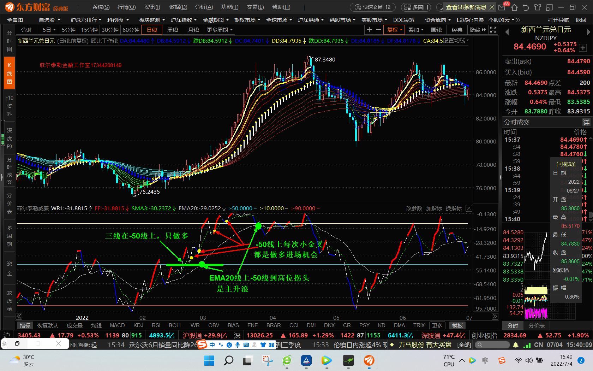
Task: Click the notification bell icon in status bar
Action: point(516,345)
